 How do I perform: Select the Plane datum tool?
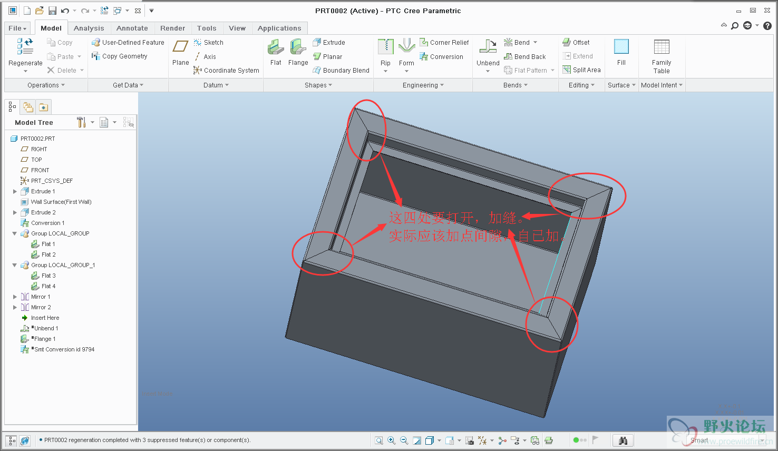(180, 47)
